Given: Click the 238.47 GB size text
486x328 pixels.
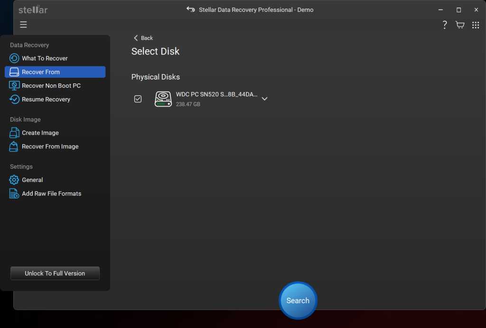Looking at the screenshot, I should click(x=188, y=104).
